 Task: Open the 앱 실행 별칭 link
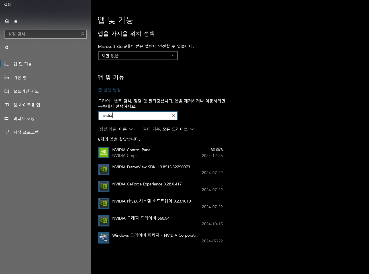click(109, 90)
